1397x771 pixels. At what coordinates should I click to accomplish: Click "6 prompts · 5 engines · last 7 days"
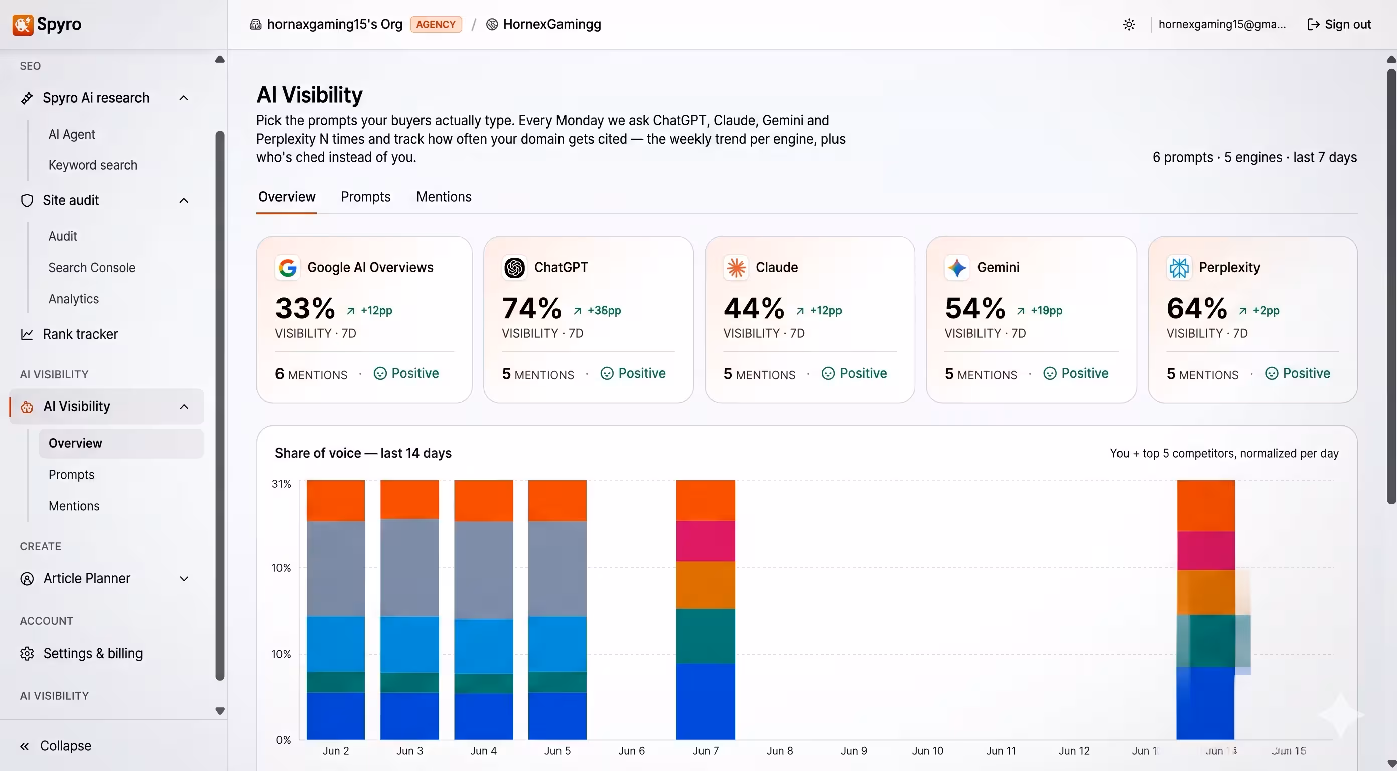(x=1254, y=157)
